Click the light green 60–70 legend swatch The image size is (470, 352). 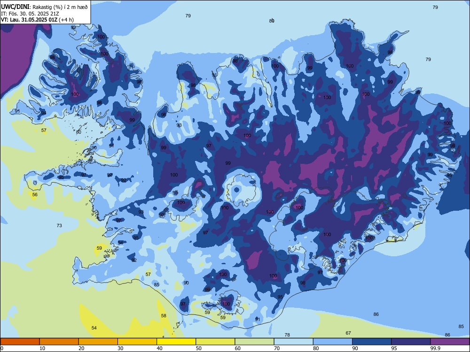[254, 342]
